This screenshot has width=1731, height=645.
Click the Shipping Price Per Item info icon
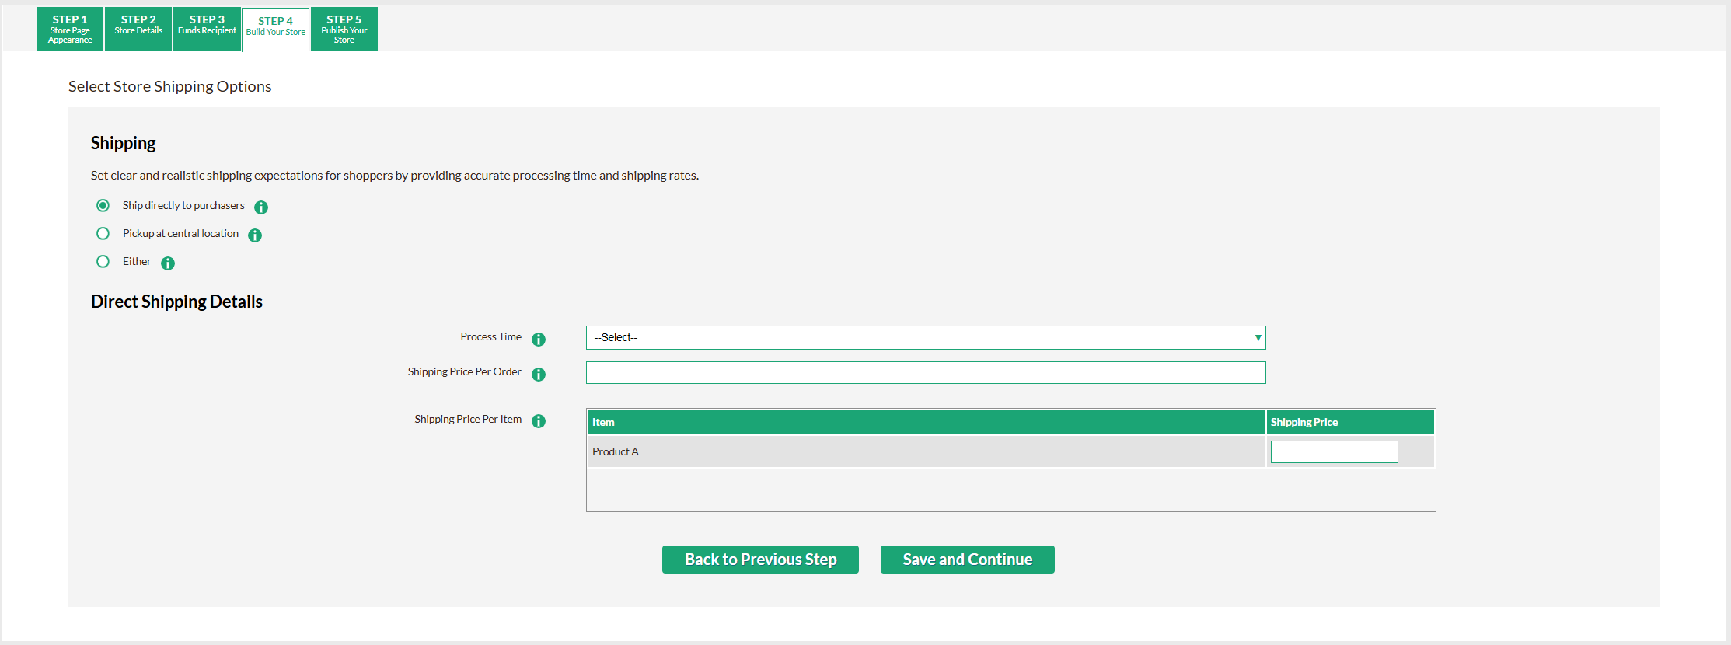tap(539, 421)
